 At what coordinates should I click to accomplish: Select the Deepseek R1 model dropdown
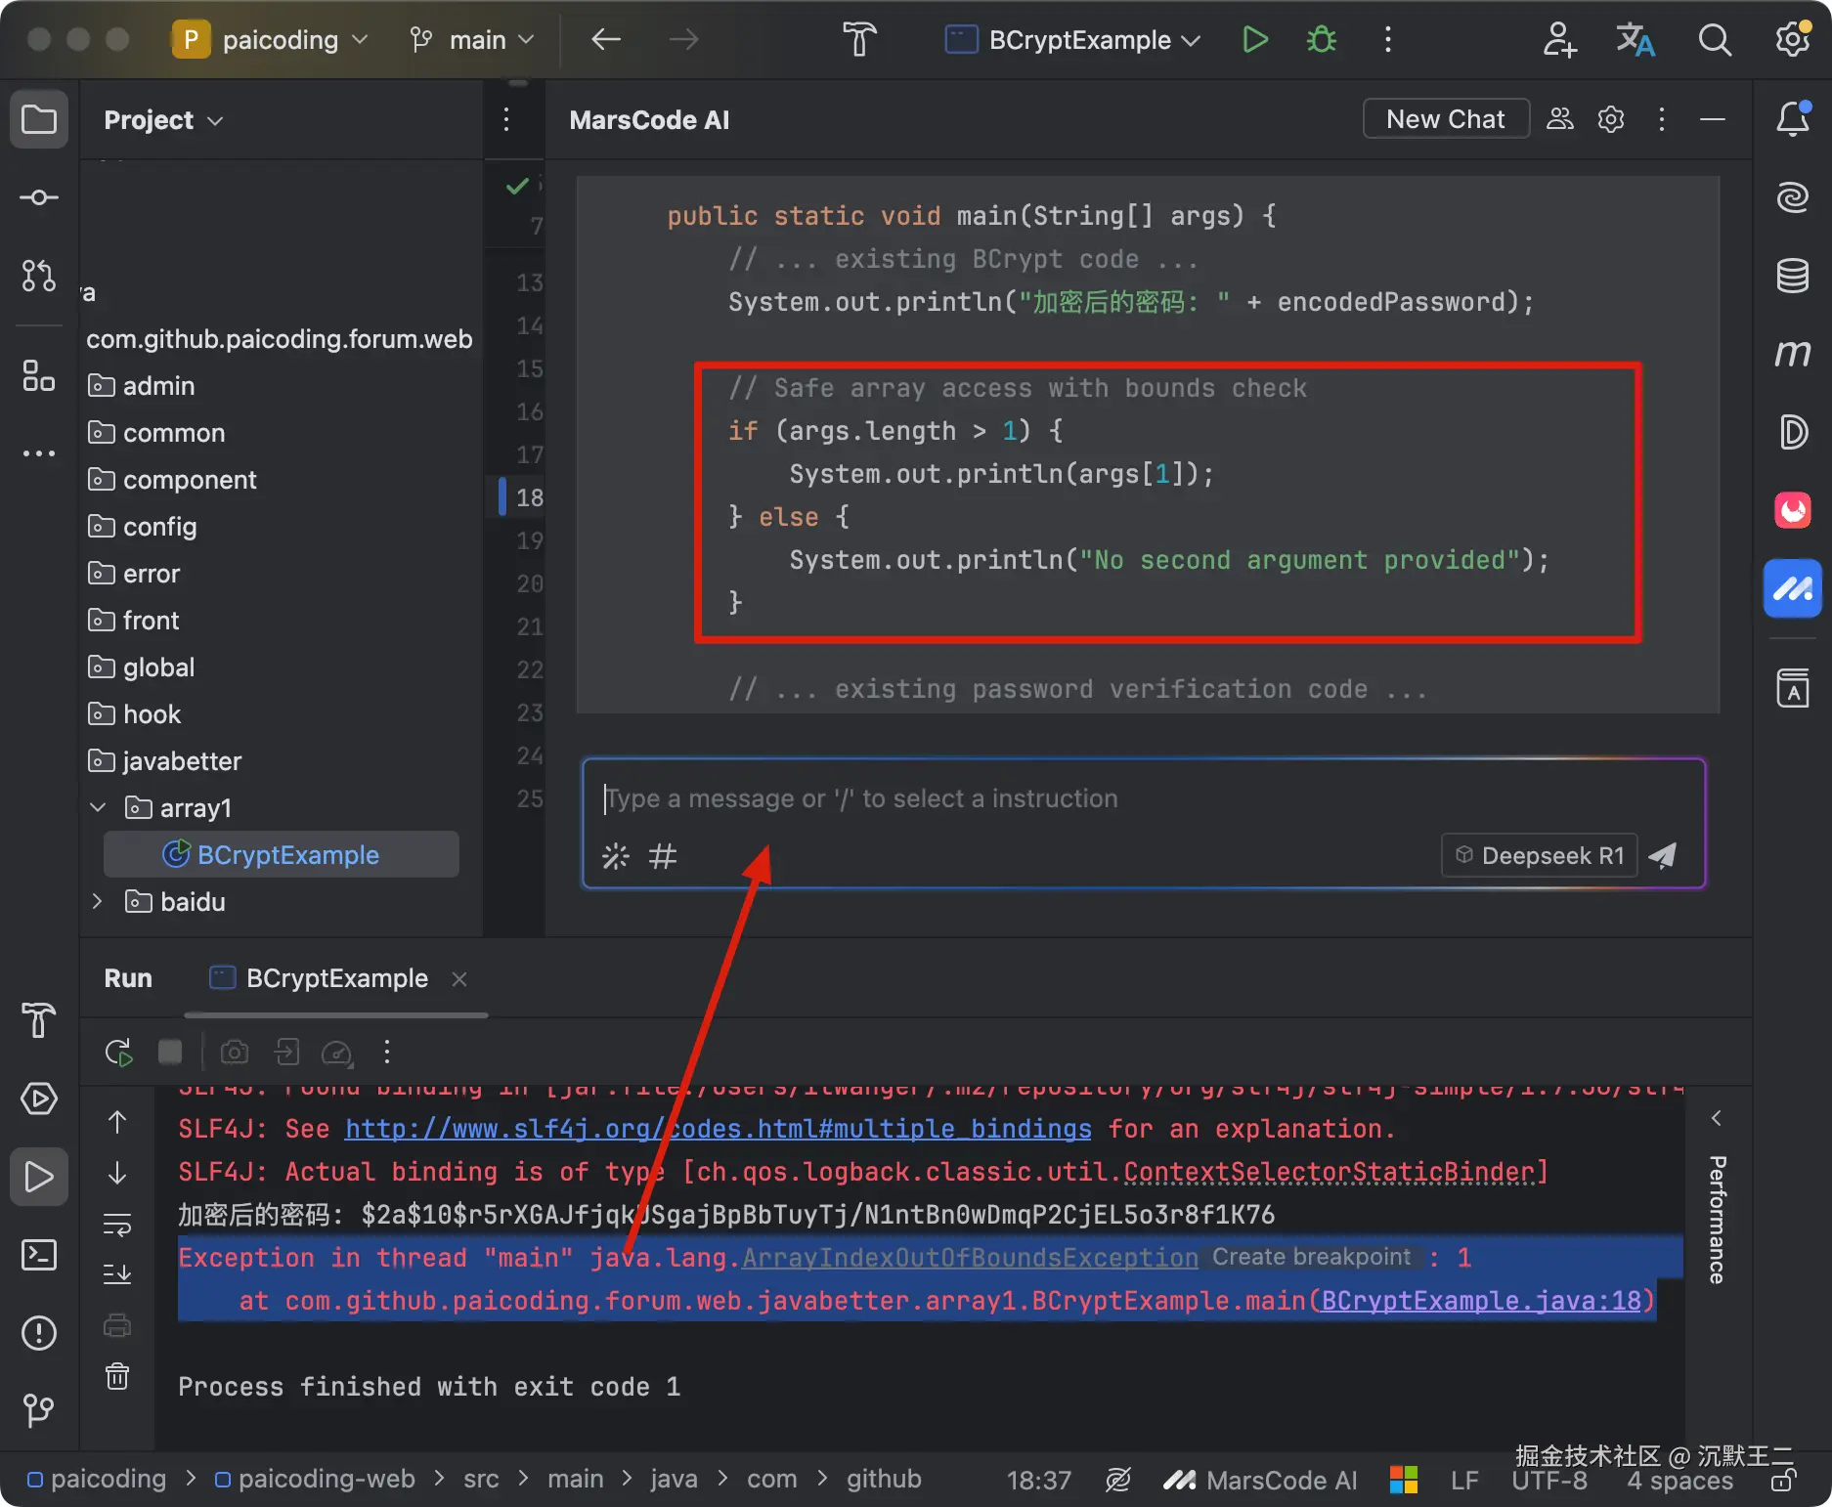click(1540, 856)
